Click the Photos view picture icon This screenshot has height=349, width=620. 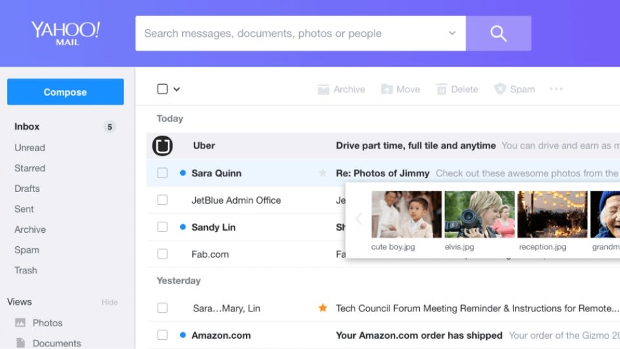point(20,323)
